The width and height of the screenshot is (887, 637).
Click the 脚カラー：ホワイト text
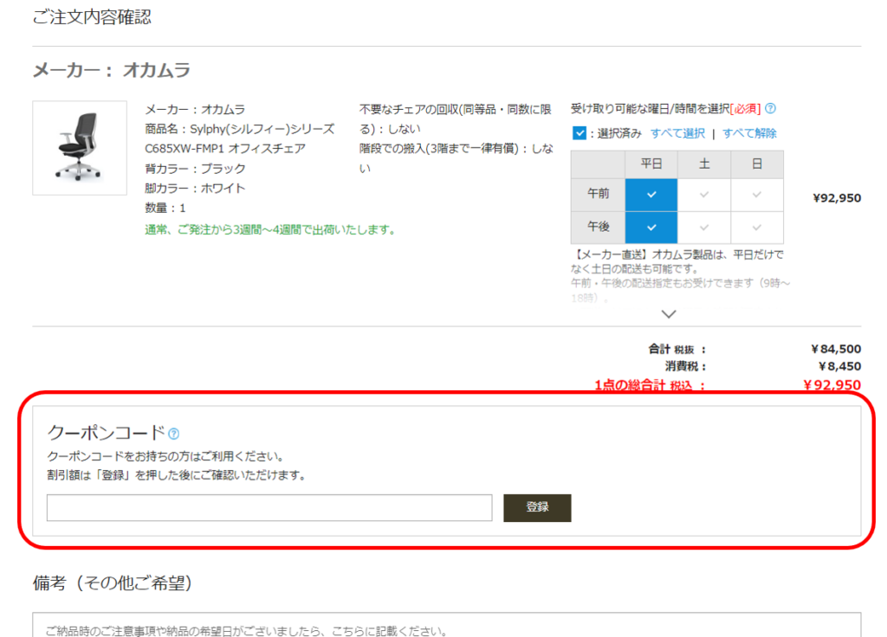coord(195,188)
